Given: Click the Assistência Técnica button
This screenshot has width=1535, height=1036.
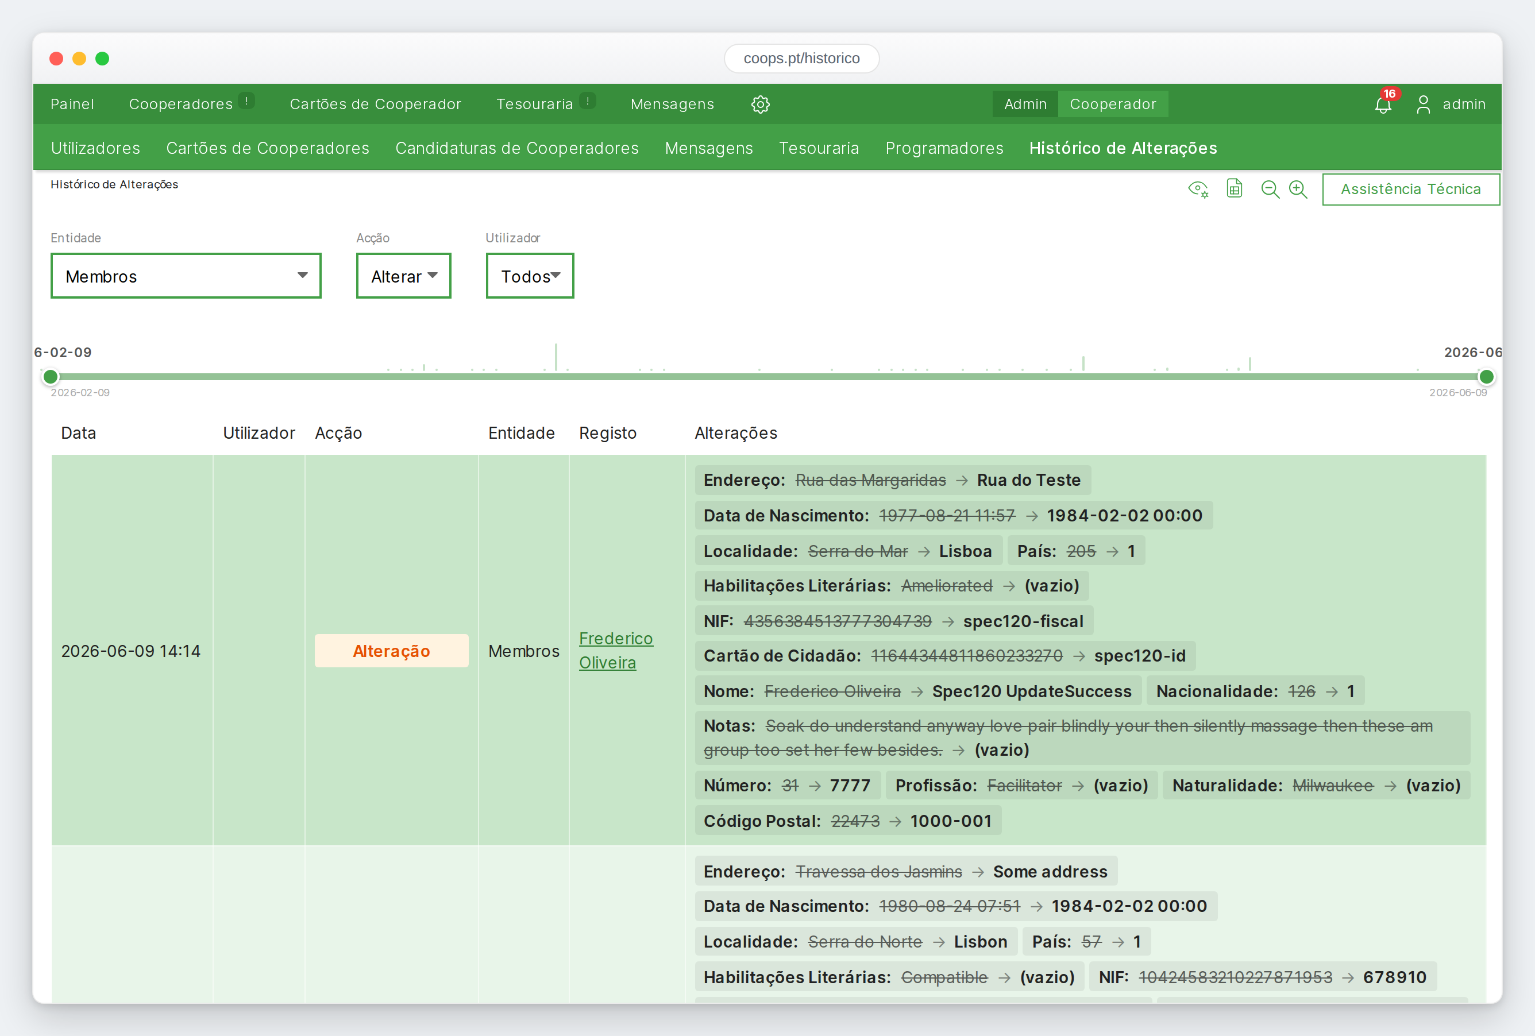Looking at the screenshot, I should click(x=1411, y=190).
